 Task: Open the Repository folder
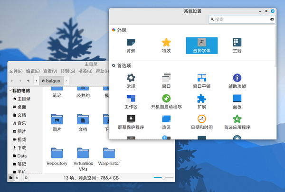57,156
